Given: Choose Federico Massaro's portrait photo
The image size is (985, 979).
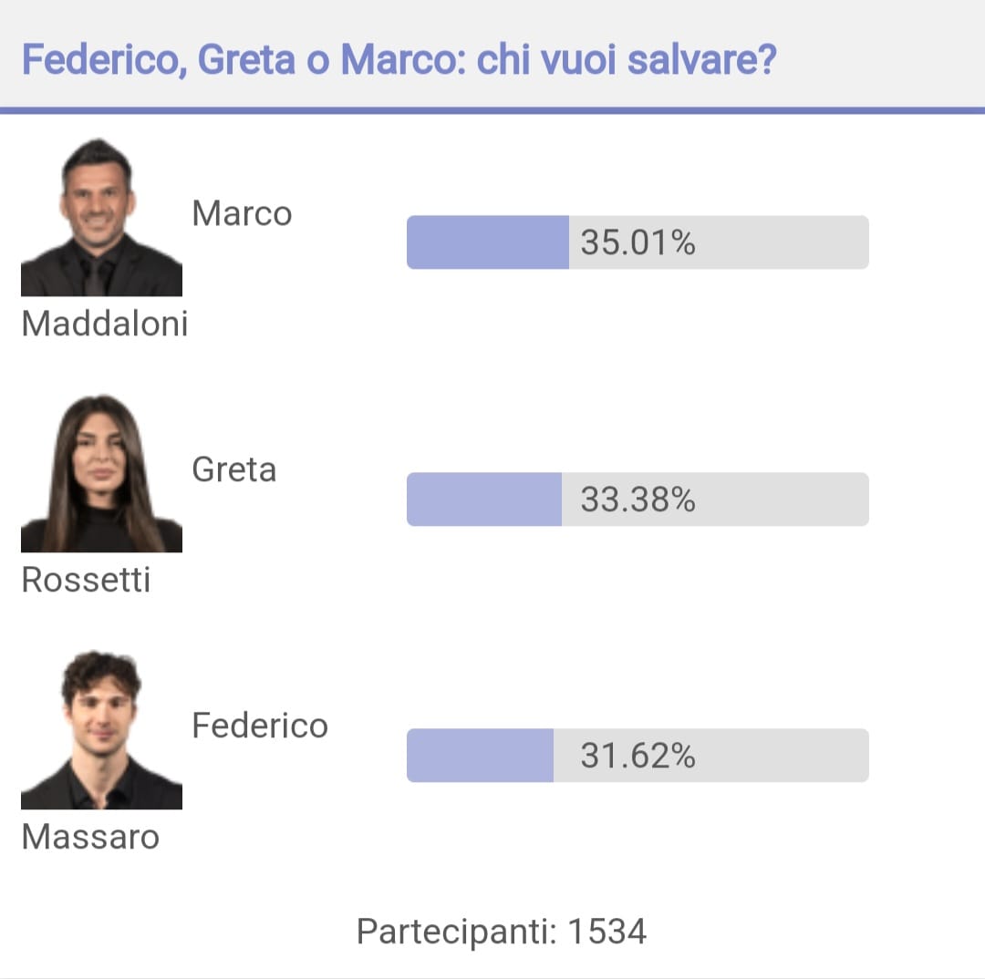Looking at the screenshot, I should click(102, 730).
